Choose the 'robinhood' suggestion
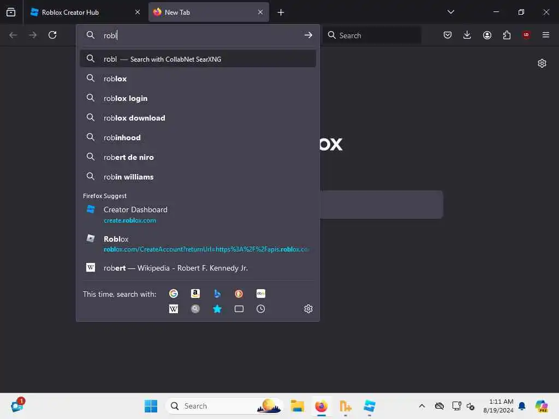This screenshot has height=419, width=559. [x=198, y=137]
